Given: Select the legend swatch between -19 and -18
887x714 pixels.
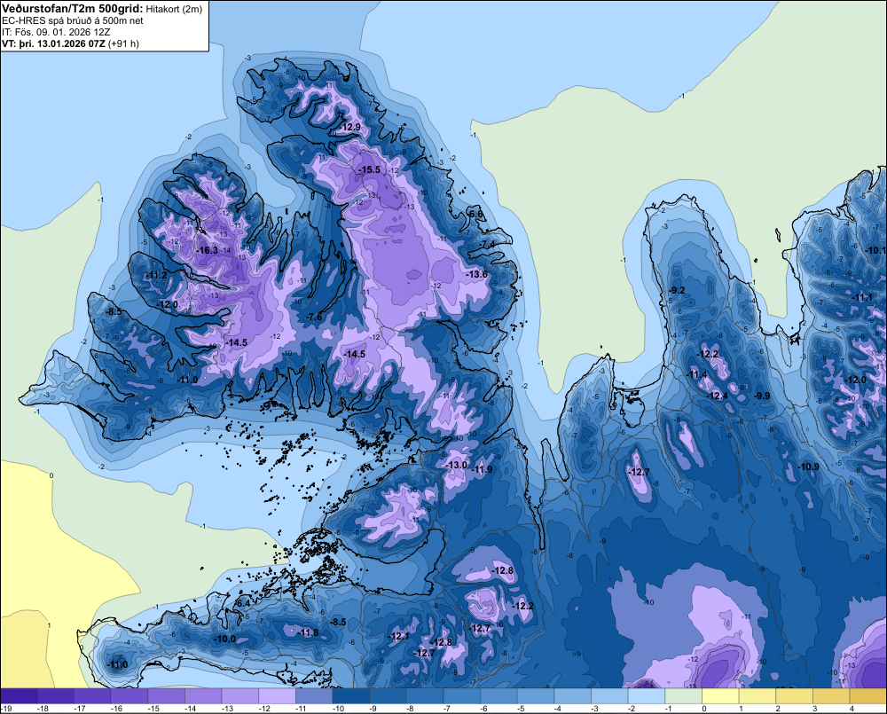Looking at the screenshot, I should coord(19,696).
